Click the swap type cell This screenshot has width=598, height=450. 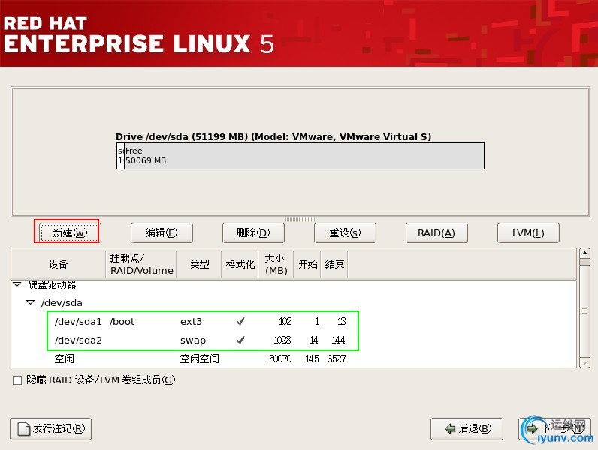click(193, 340)
